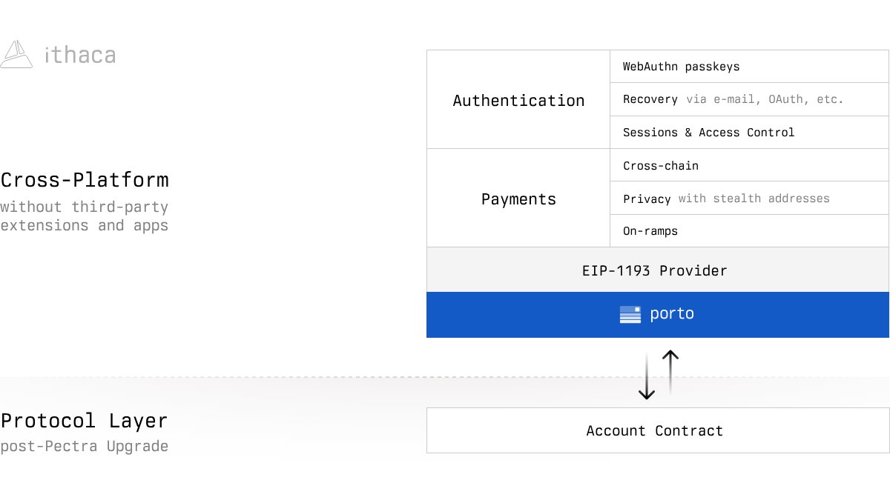Screen dimensions: 890x500
Task: Select the Recovery via e-mail row
Action: 749,99
